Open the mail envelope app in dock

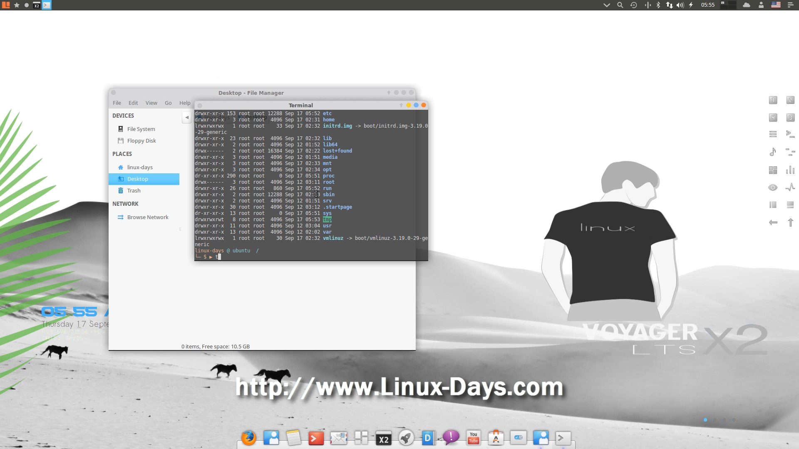(x=338, y=438)
